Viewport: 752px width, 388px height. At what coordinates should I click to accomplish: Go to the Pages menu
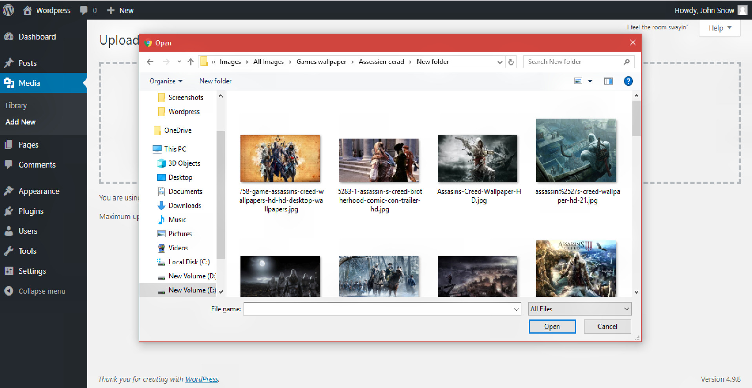[29, 145]
